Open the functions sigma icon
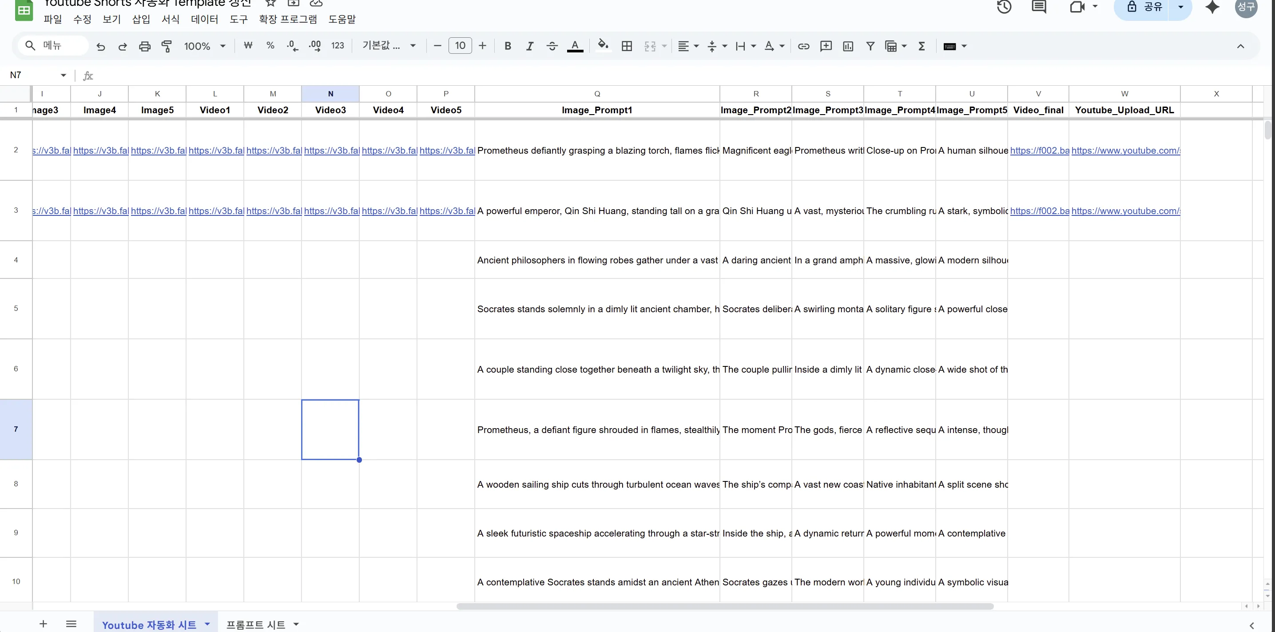The width and height of the screenshot is (1275, 632). coord(921,47)
